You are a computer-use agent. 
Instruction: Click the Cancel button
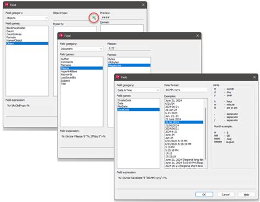tap(225, 194)
